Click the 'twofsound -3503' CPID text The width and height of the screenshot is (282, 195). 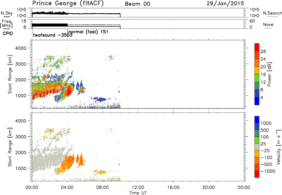(53, 35)
